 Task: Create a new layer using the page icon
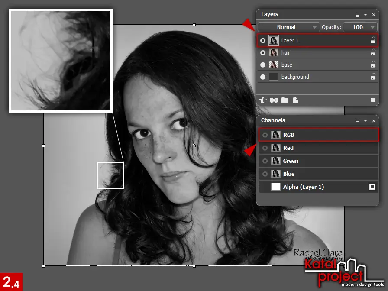coord(295,100)
